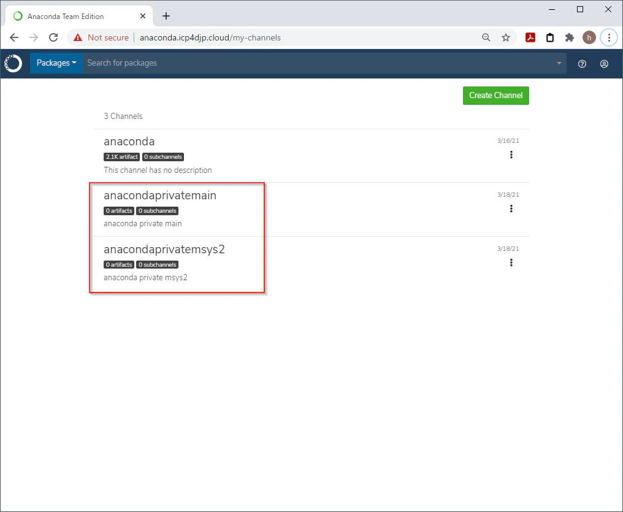The width and height of the screenshot is (623, 512).
Task: Open the anaconda channel
Action: coord(129,142)
